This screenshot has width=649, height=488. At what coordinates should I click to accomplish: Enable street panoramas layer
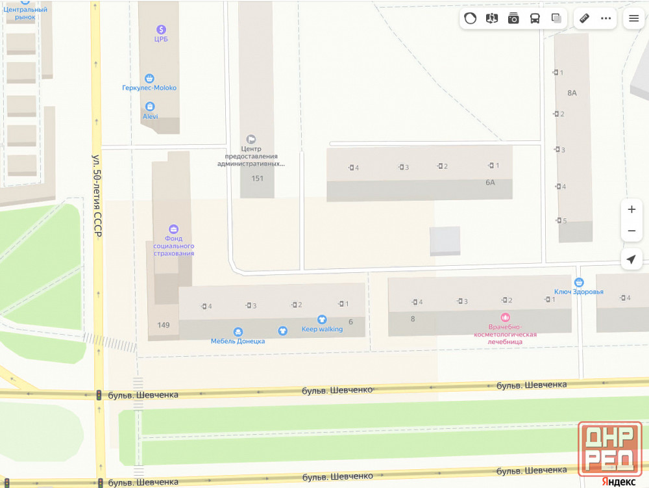(492, 18)
